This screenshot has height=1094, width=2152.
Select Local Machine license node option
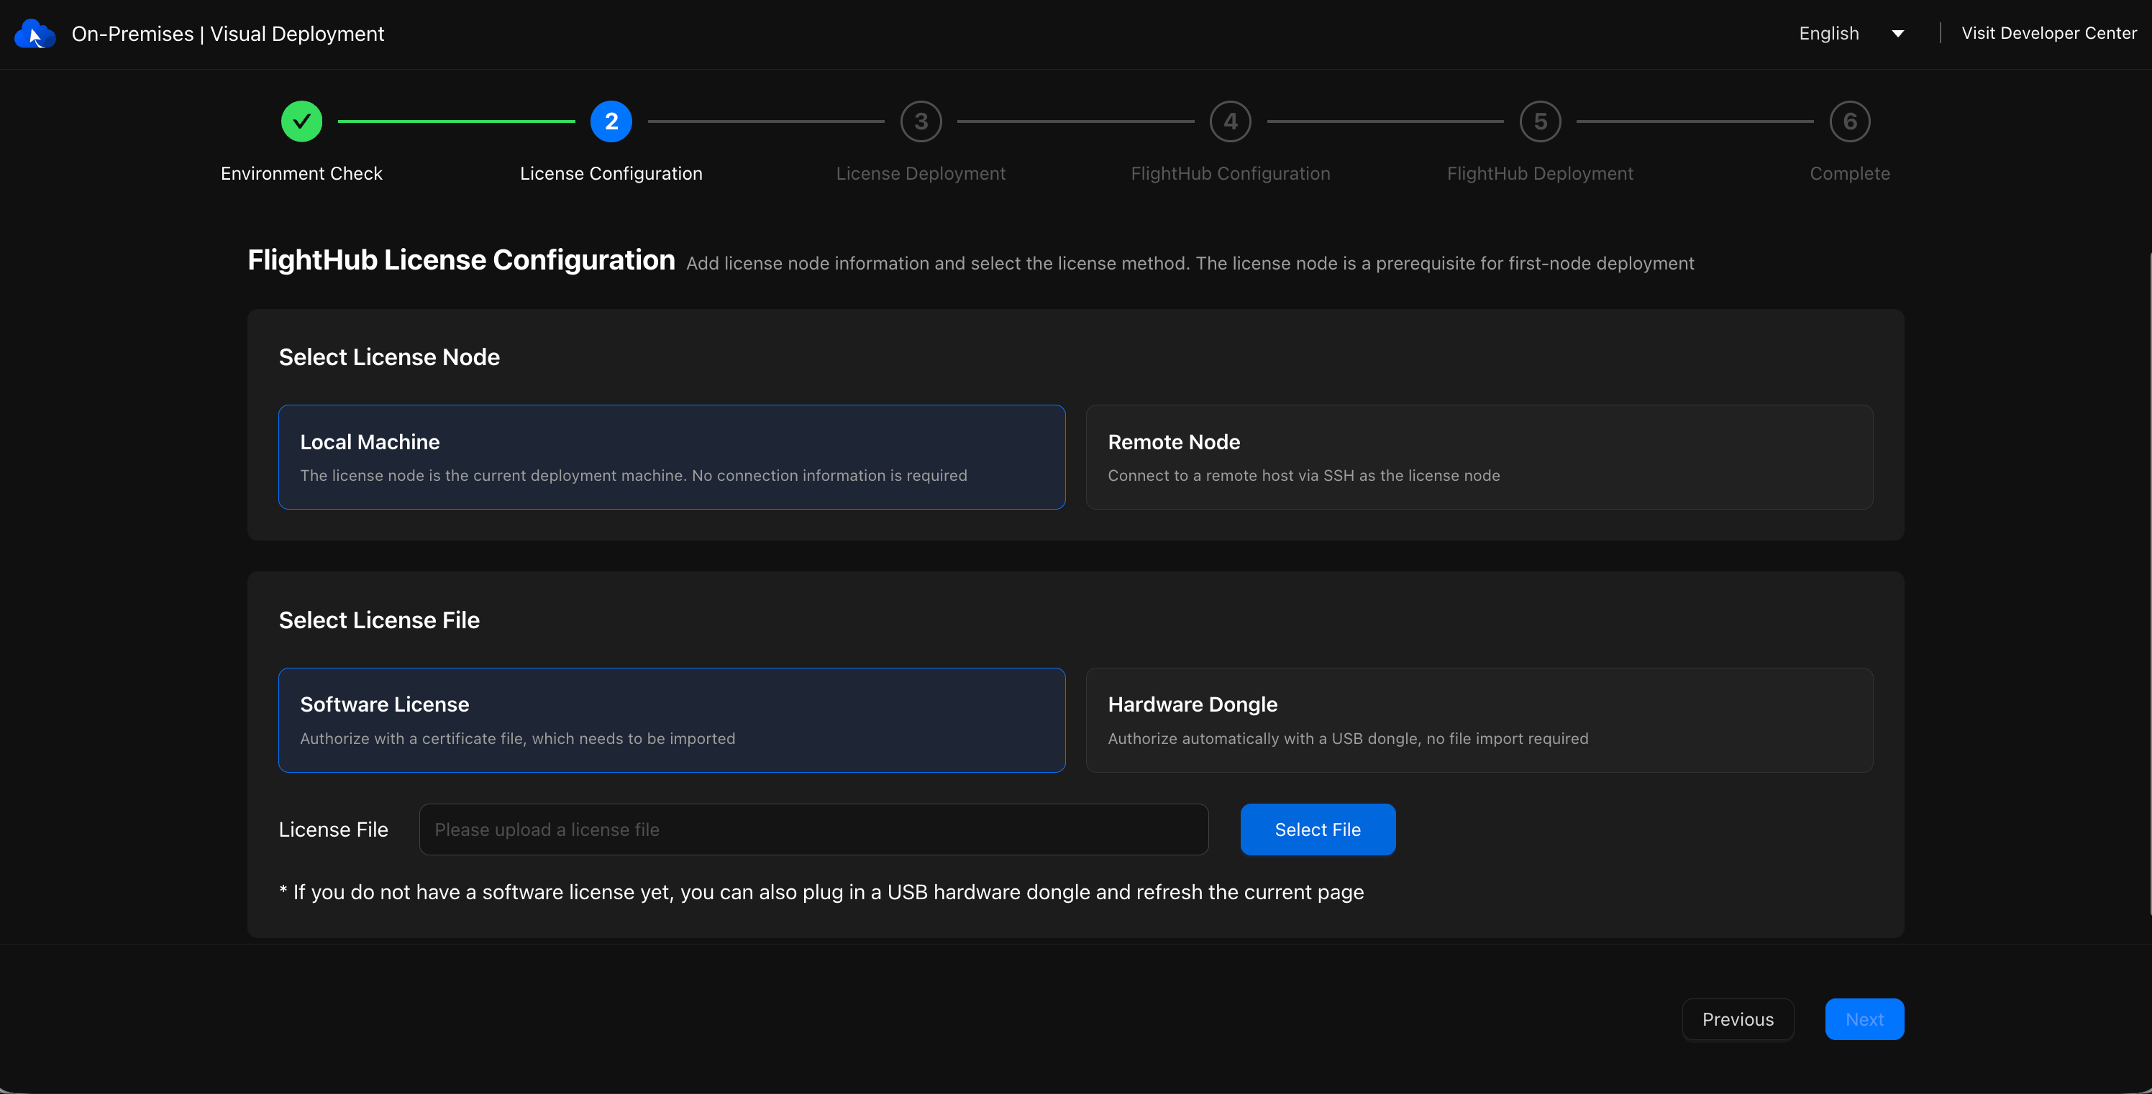(672, 457)
